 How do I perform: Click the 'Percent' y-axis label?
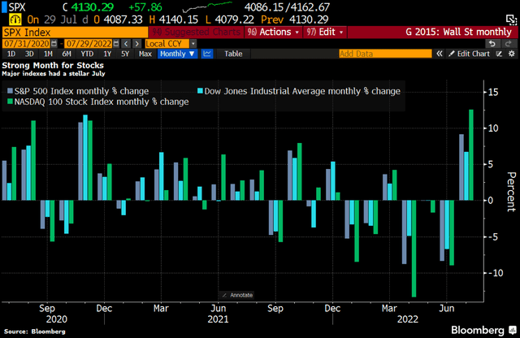coord(511,192)
